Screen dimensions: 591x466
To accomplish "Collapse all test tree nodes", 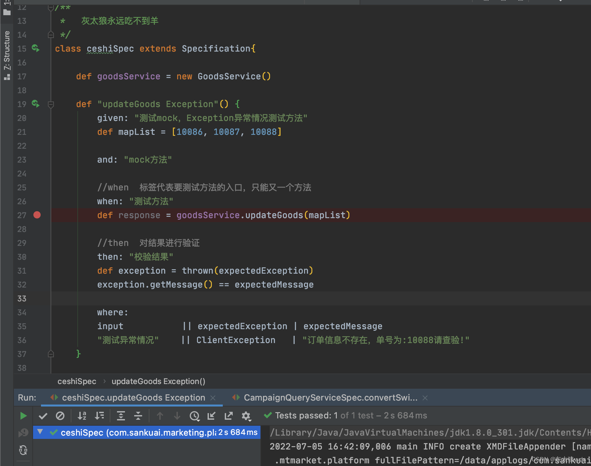I will [138, 416].
